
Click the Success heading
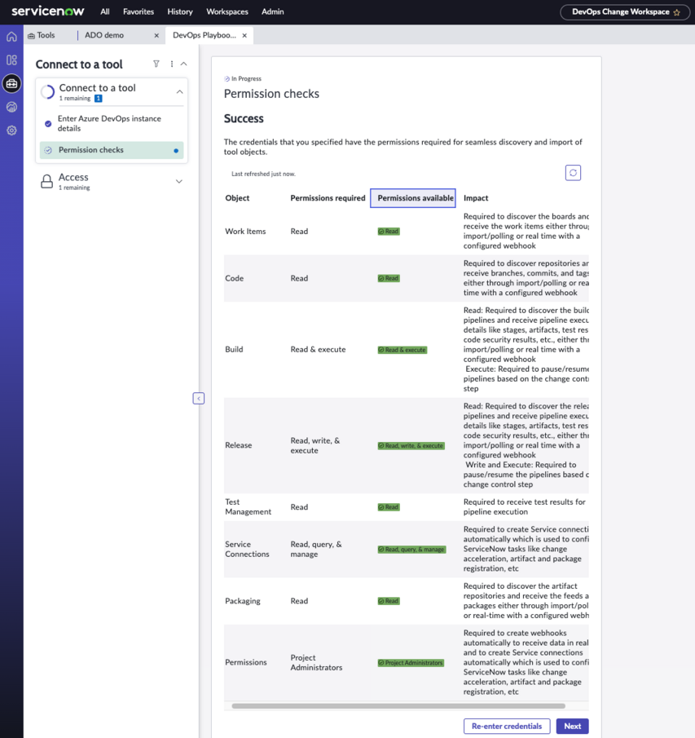(x=244, y=118)
